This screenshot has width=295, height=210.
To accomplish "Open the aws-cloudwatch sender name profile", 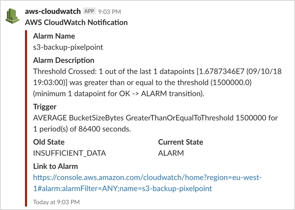I will [x=53, y=11].
